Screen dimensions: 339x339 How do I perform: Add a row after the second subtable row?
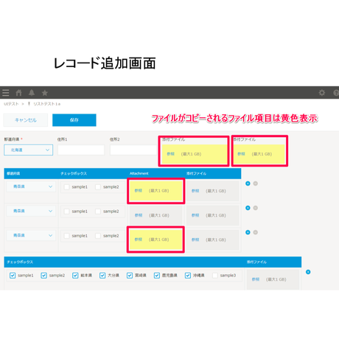tap(248, 208)
